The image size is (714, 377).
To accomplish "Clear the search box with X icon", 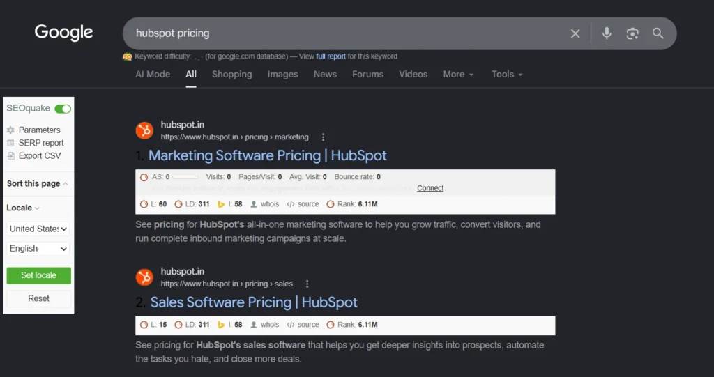I will click(575, 33).
